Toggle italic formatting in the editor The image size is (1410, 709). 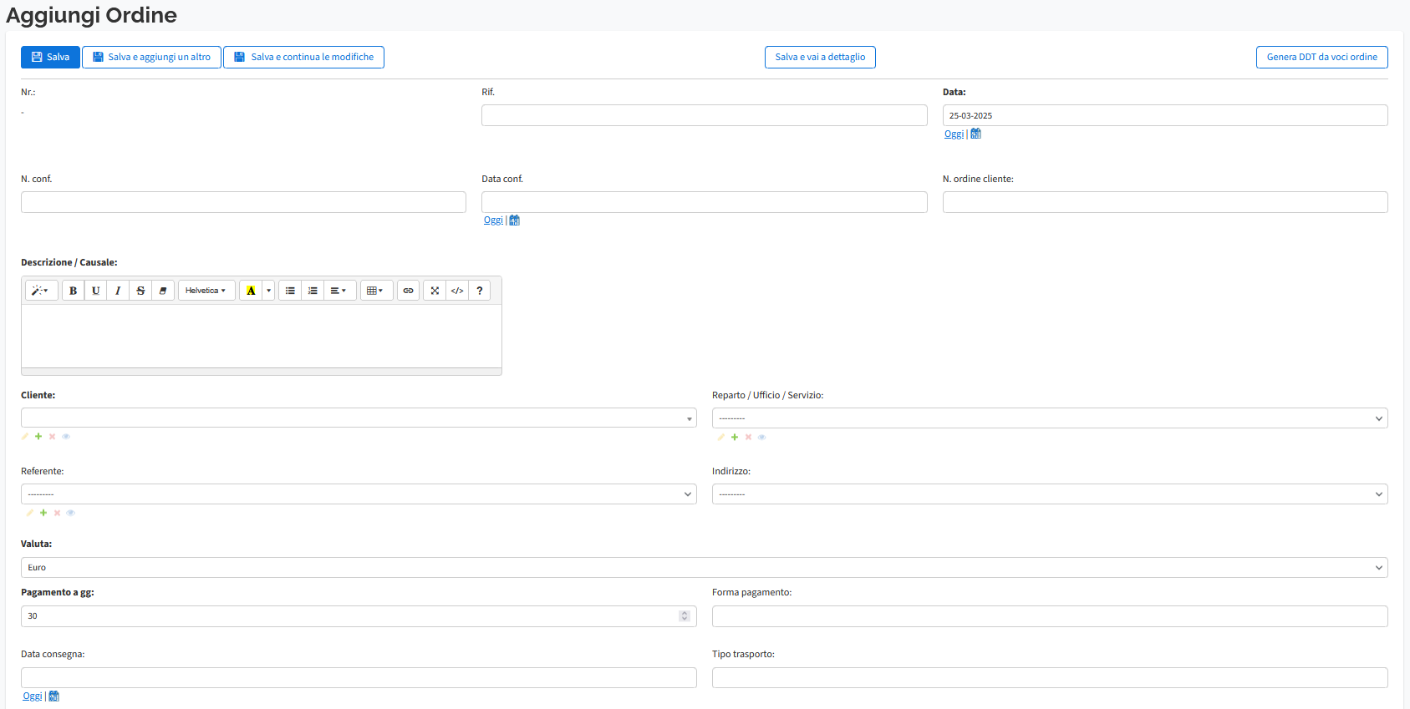[118, 291]
